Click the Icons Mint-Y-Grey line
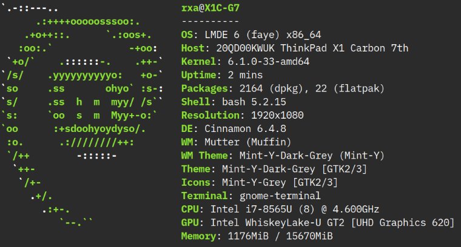461x247 pixels. click(260, 182)
